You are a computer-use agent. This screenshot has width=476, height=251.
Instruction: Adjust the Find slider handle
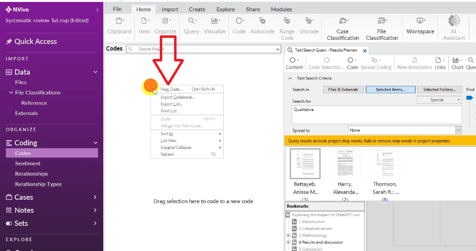(x=469, y=98)
